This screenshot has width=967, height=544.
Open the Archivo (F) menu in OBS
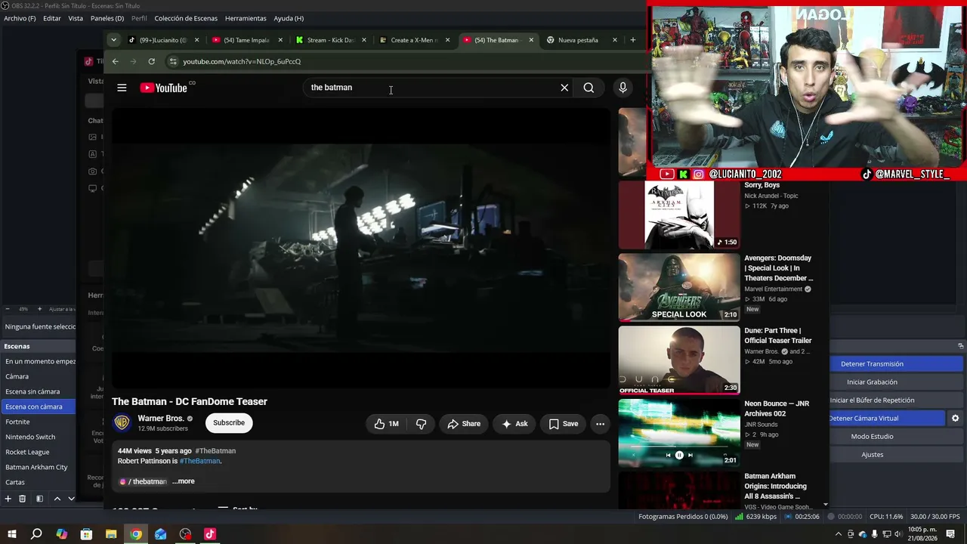coord(20,18)
